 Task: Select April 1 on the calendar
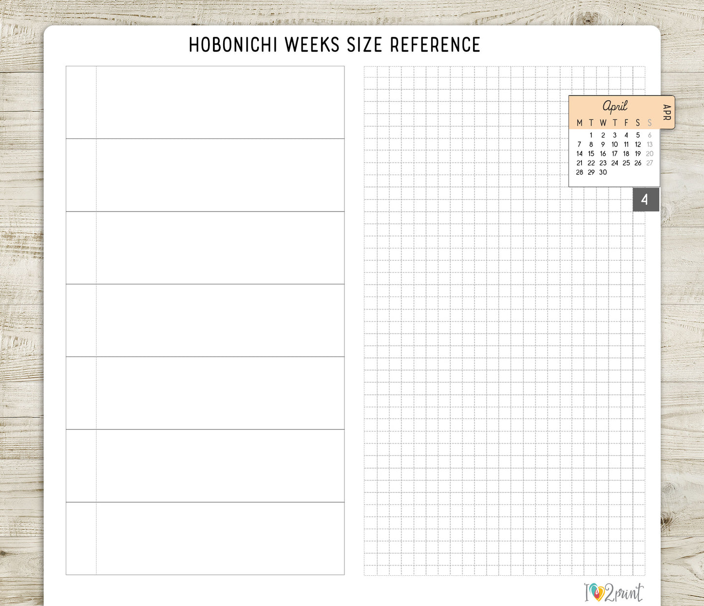tap(591, 136)
